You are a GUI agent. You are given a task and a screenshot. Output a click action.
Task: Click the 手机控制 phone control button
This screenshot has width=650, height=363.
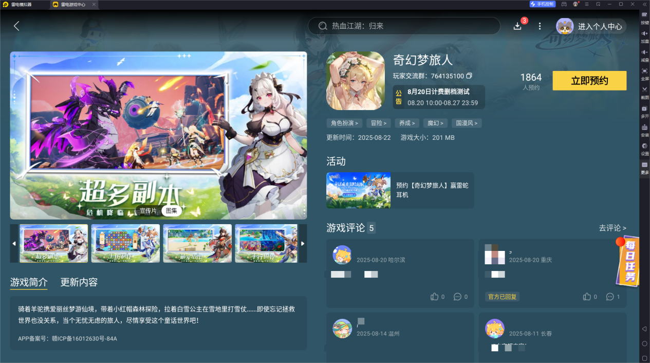542,4
